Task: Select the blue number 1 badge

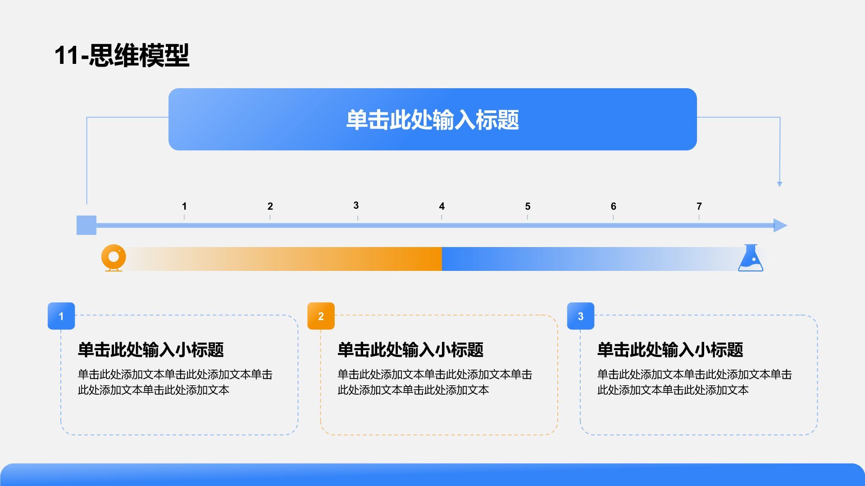Action: [61, 316]
